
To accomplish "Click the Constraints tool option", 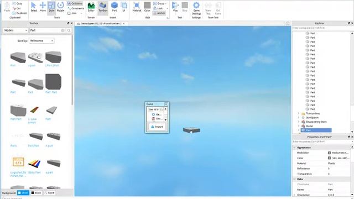I will coord(76,8).
